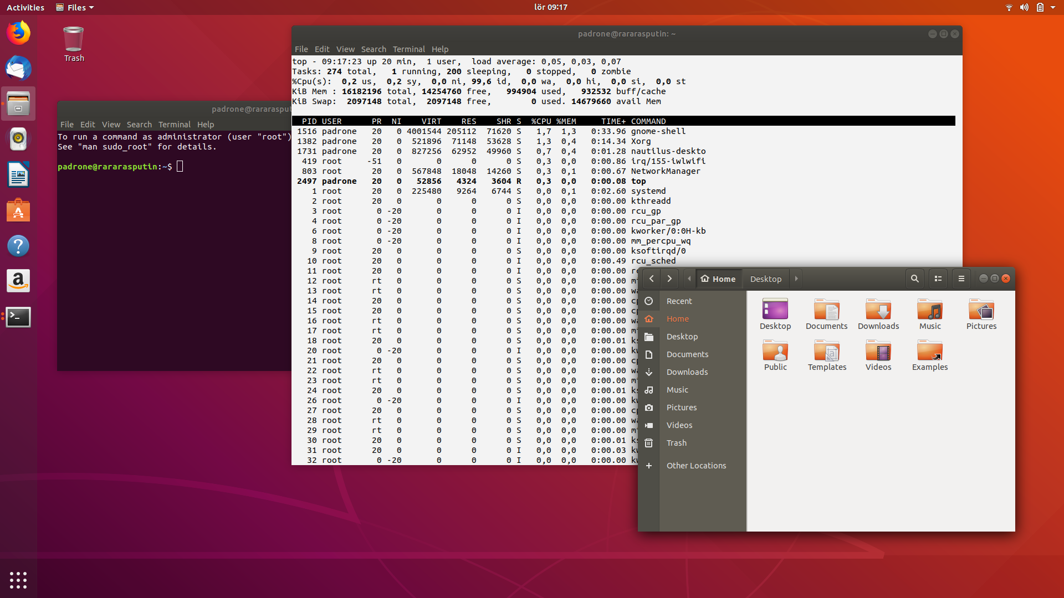Open Ubuntu Software from the dock
The image size is (1064, 598).
tap(18, 211)
